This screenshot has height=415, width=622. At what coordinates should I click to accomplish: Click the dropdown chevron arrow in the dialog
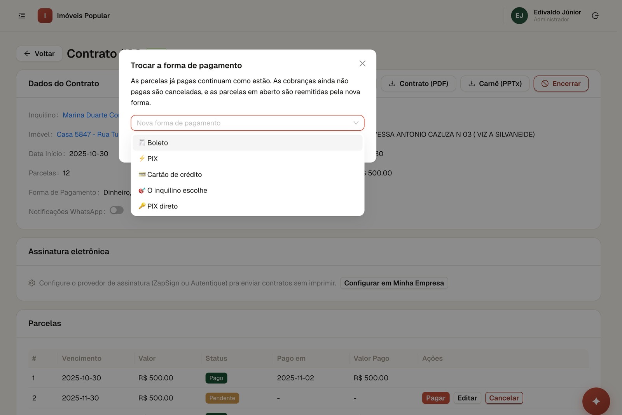(x=356, y=123)
